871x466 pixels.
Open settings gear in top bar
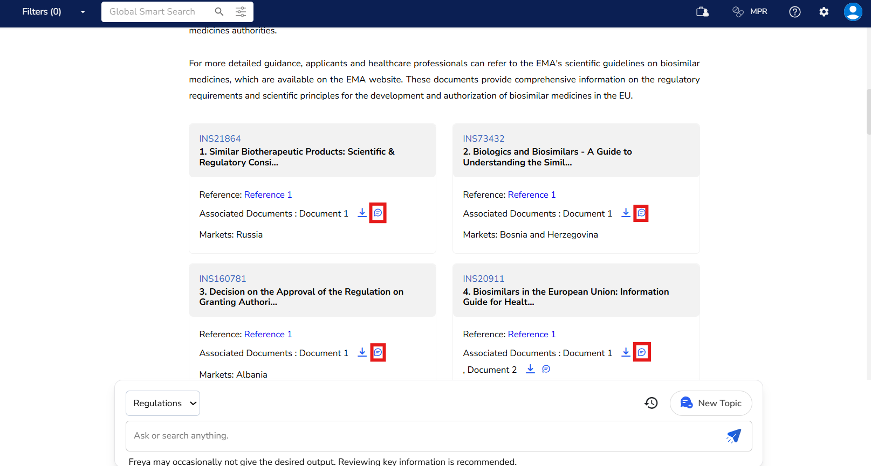point(824,12)
